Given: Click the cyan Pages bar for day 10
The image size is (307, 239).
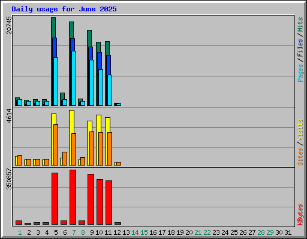Looking at the screenshot, I should pyautogui.click(x=101, y=87).
